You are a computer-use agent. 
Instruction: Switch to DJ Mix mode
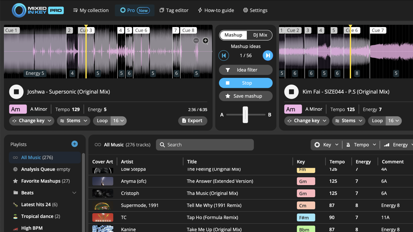[x=260, y=35]
